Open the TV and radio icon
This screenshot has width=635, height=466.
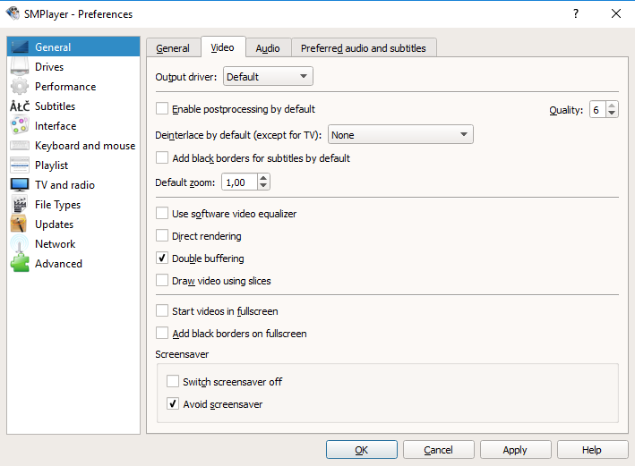pyautogui.click(x=20, y=185)
